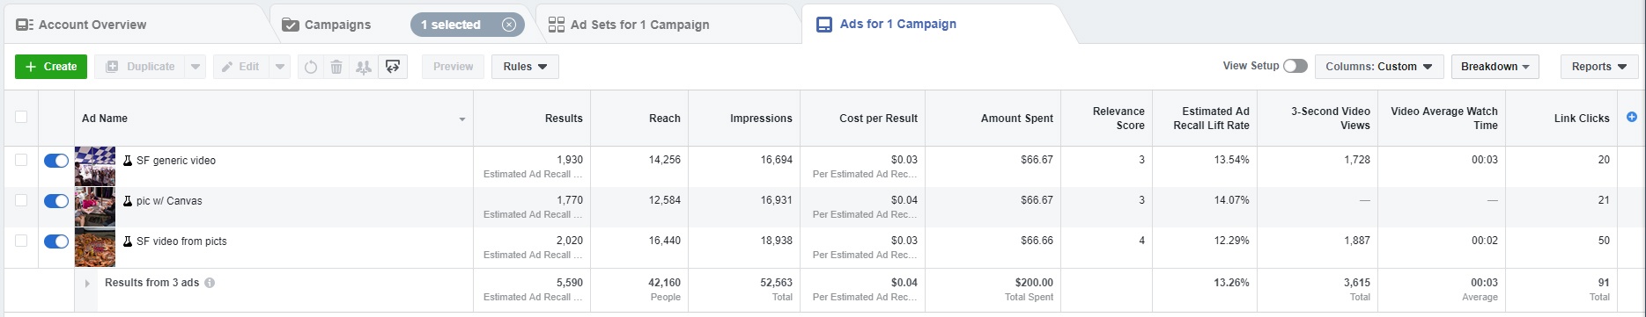Open the Rules menu button
The image size is (1646, 317).
[526, 67]
